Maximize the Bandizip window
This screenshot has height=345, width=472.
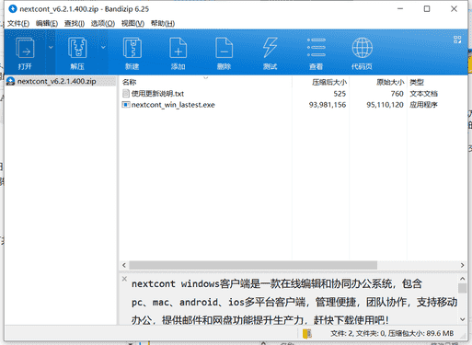point(427,9)
